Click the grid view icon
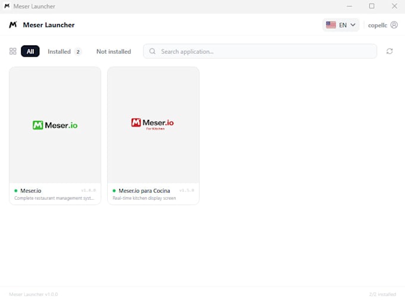 click(x=13, y=51)
